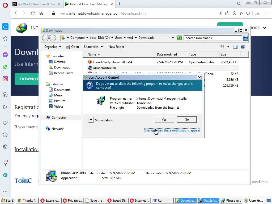Open the Share with dropdown
The width and height of the screenshot is (272, 204).
(x=93, y=47)
